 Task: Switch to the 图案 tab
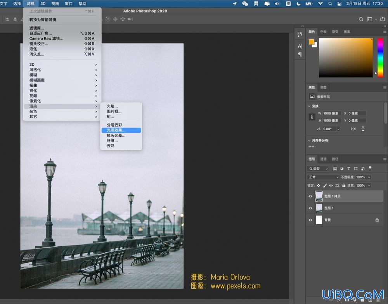(x=347, y=32)
